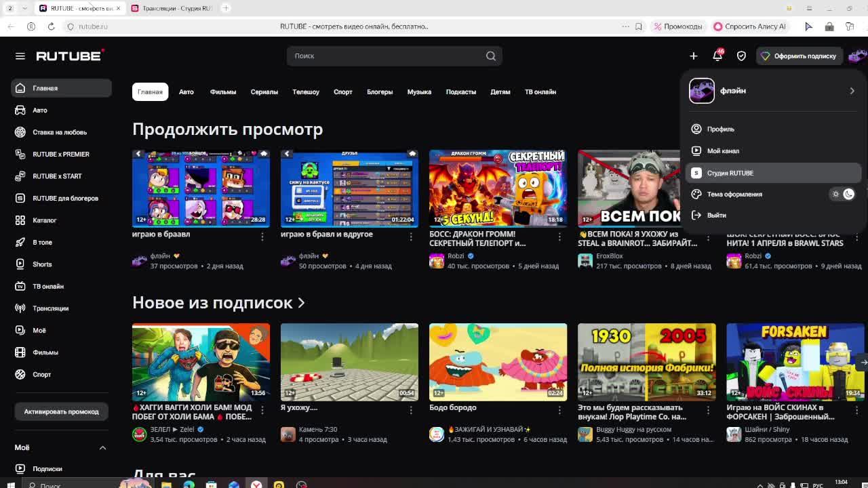868x488 pixels.
Task: Open options for играю в бравл и вдругое
Action: point(411,237)
